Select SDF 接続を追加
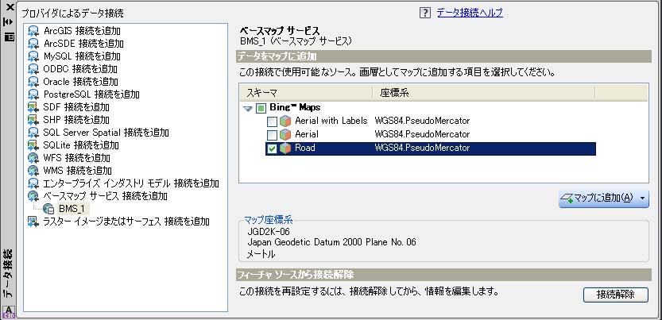This screenshot has height=320, width=662. tap(76, 107)
